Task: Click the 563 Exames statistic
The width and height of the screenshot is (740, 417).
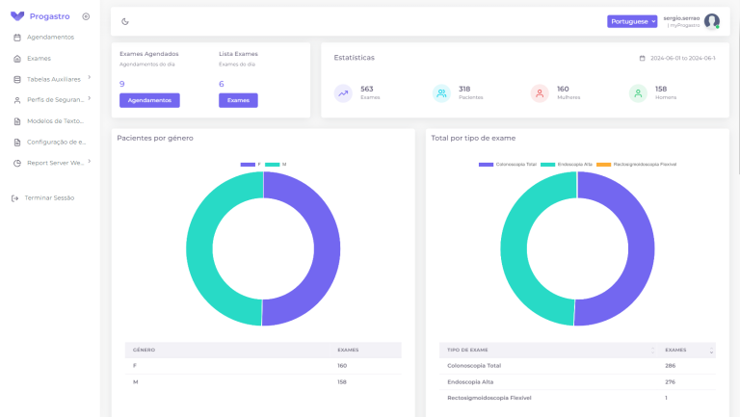Action: tap(370, 92)
